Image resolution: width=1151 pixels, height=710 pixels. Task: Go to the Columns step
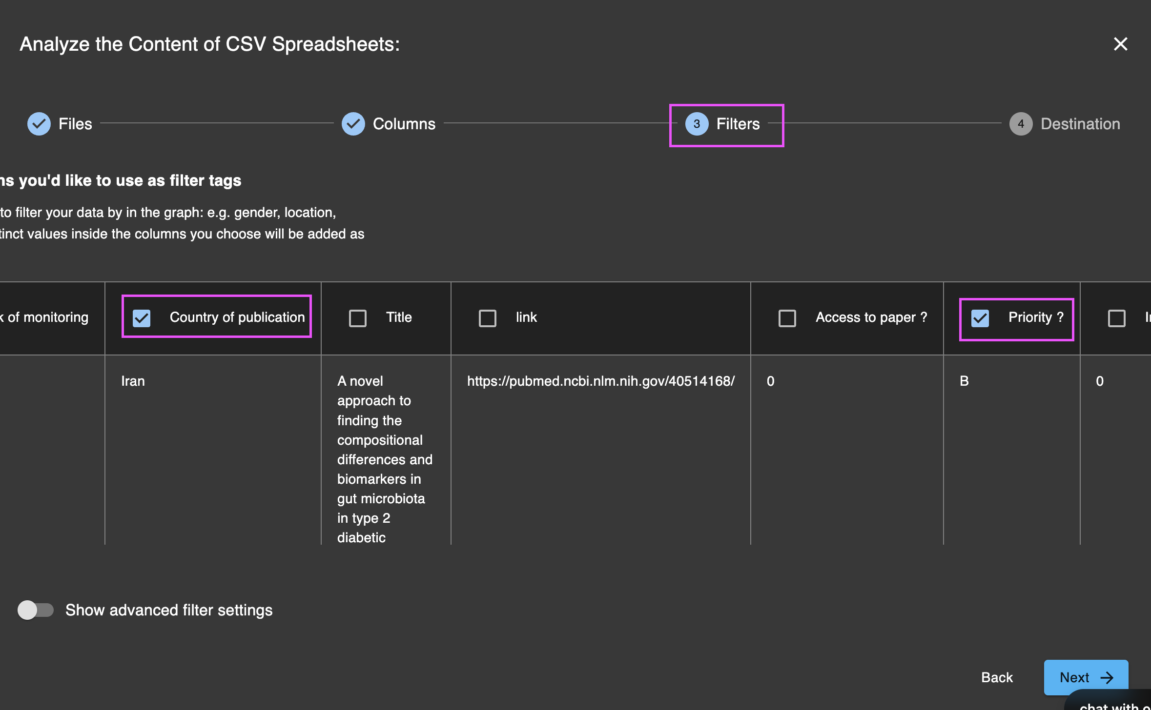tap(389, 124)
